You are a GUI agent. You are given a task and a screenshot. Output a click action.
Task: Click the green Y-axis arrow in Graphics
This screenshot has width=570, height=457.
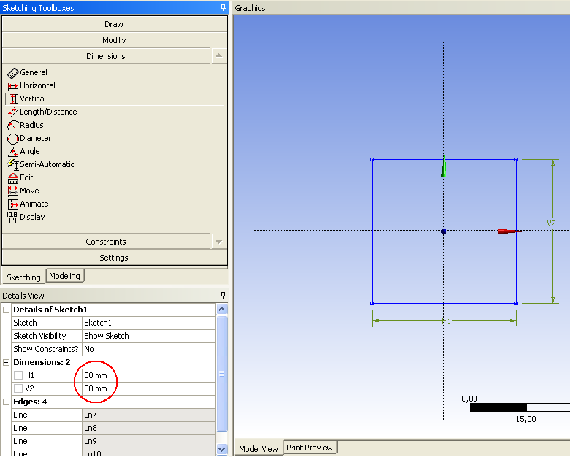(x=444, y=166)
